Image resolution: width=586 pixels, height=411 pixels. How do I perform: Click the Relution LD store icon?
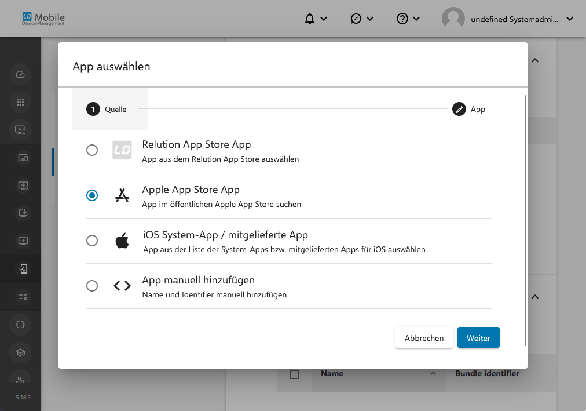(x=122, y=150)
